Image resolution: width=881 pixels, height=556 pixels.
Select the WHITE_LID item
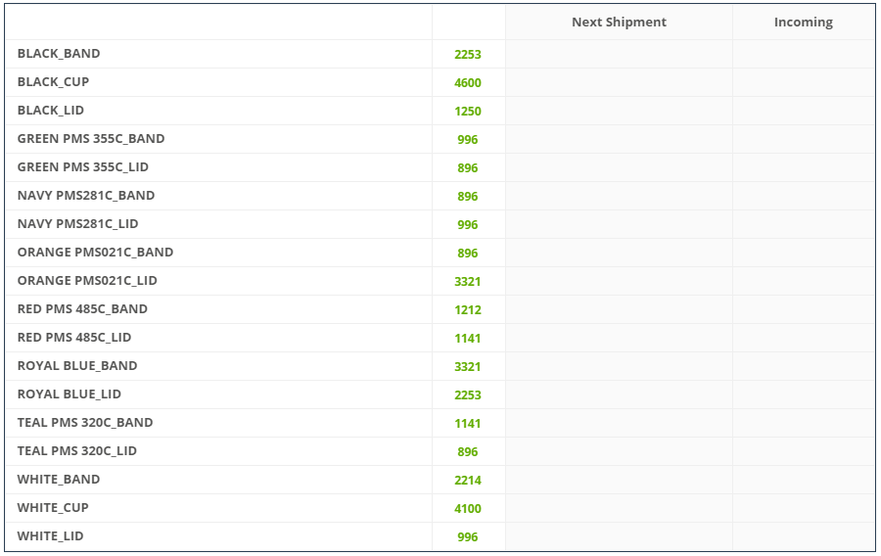coord(50,535)
